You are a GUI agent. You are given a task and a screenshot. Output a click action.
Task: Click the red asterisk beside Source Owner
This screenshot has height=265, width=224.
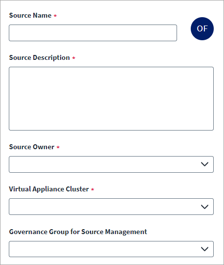(58, 147)
